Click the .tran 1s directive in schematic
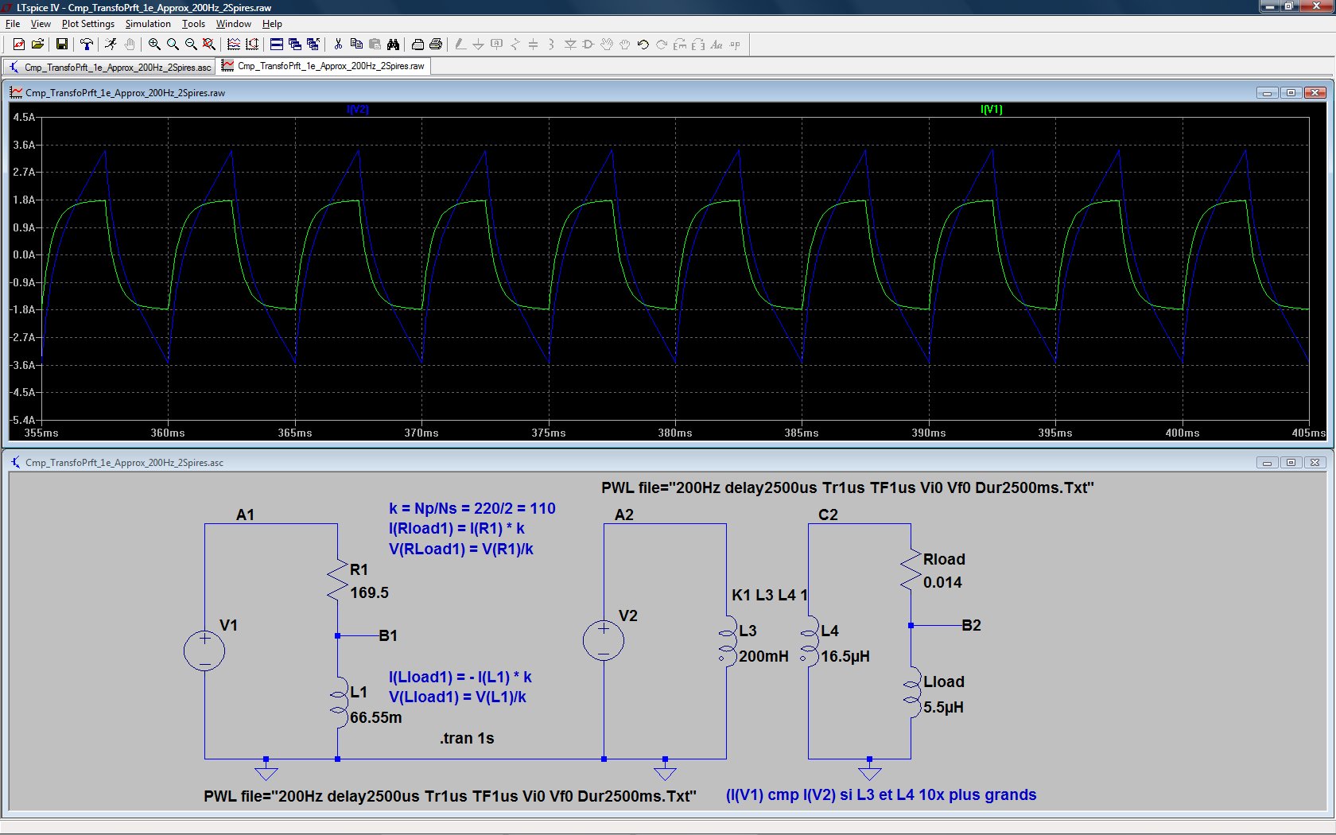The width and height of the screenshot is (1336, 835). (467, 738)
